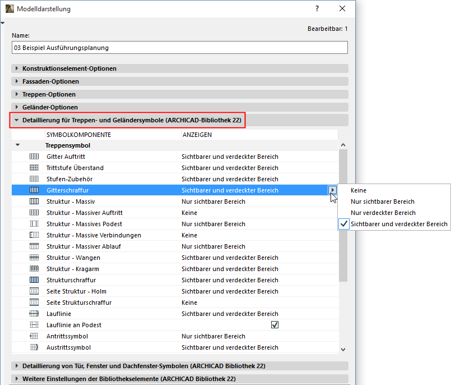Select the Trittstufe Überstand row label
Viewport: 451px width, 385px height.
(75, 168)
